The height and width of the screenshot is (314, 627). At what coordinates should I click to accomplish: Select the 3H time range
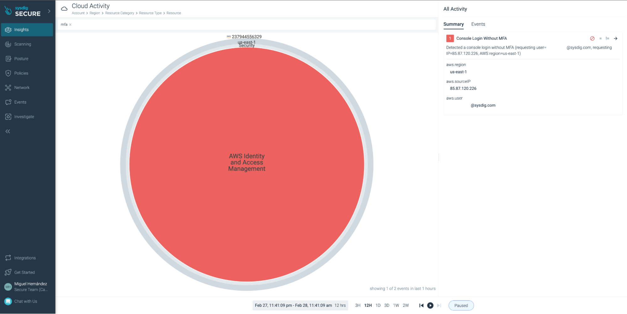click(x=358, y=306)
